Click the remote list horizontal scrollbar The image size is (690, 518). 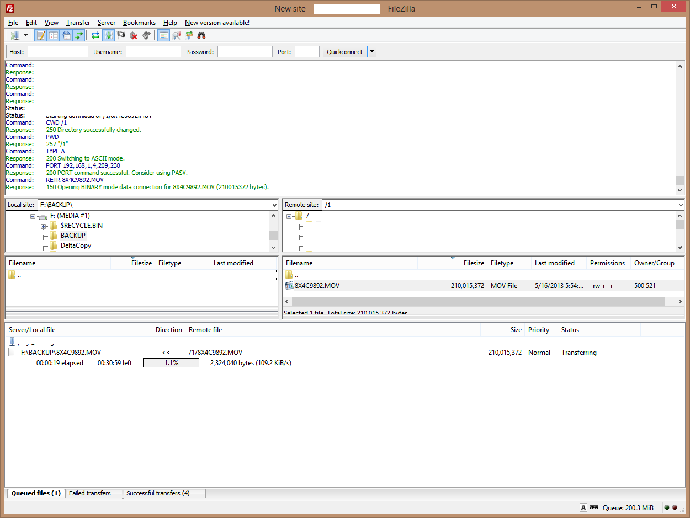pos(478,302)
